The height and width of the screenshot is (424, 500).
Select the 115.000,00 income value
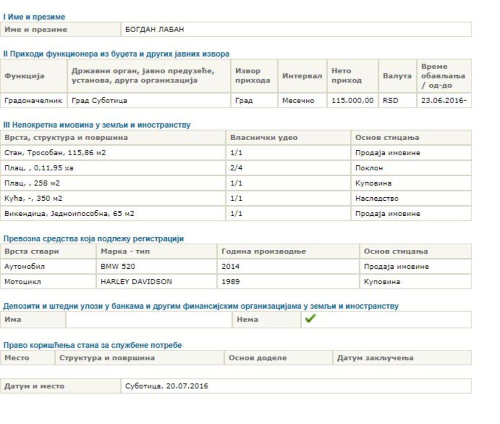(352, 101)
